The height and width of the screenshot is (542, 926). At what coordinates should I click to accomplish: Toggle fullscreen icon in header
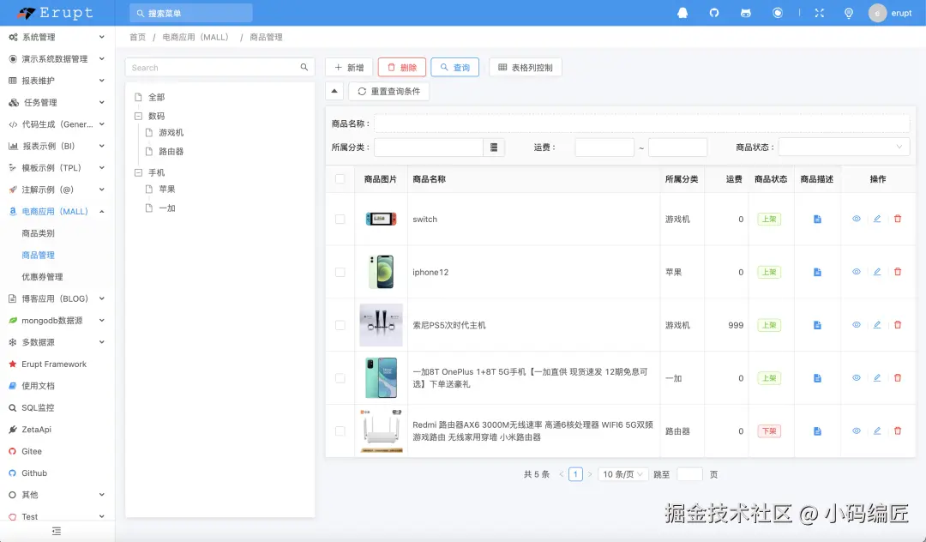point(819,13)
